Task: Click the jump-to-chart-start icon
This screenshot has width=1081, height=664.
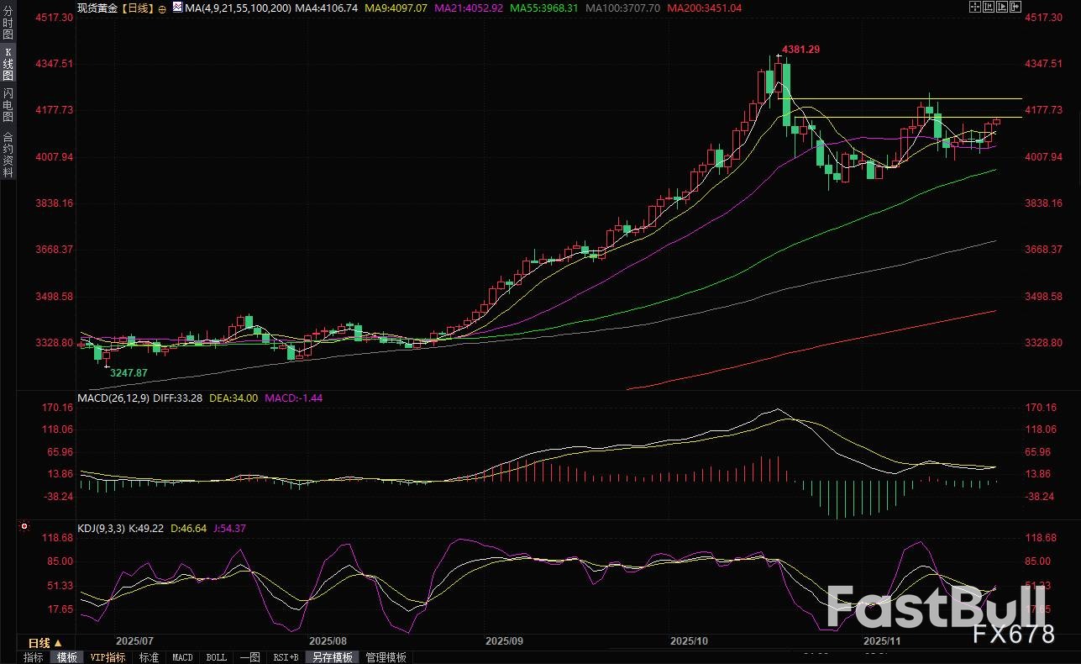Action: [990, 7]
